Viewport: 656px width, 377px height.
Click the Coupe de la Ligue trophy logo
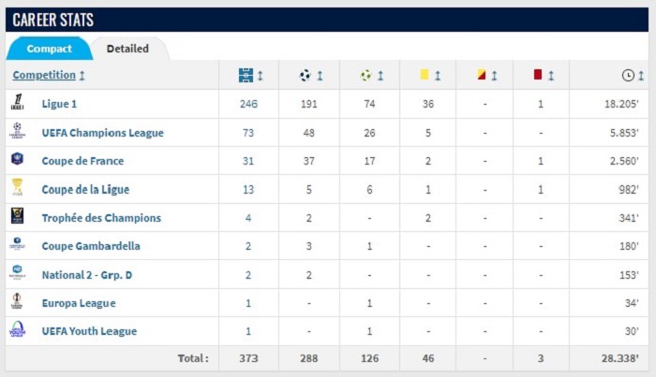tap(17, 187)
